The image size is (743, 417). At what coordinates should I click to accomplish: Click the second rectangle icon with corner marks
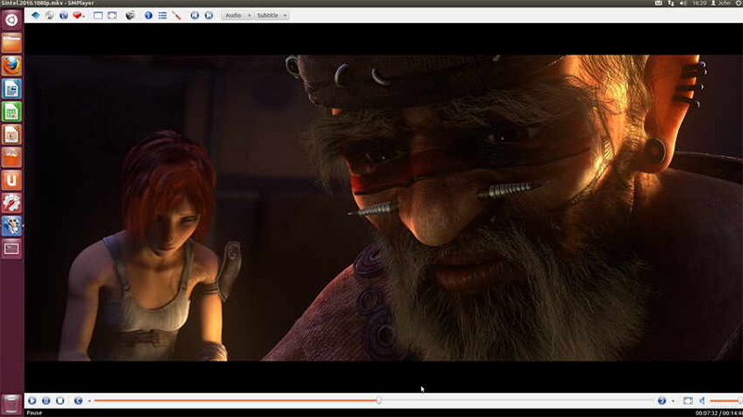tap(112, 16)
